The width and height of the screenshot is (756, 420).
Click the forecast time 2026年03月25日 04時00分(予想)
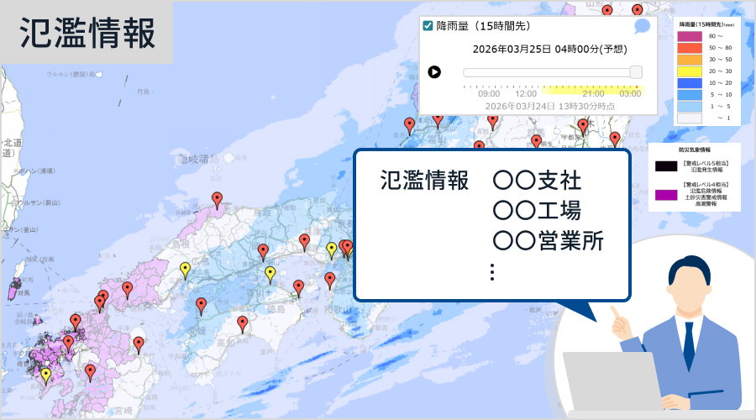549,50
